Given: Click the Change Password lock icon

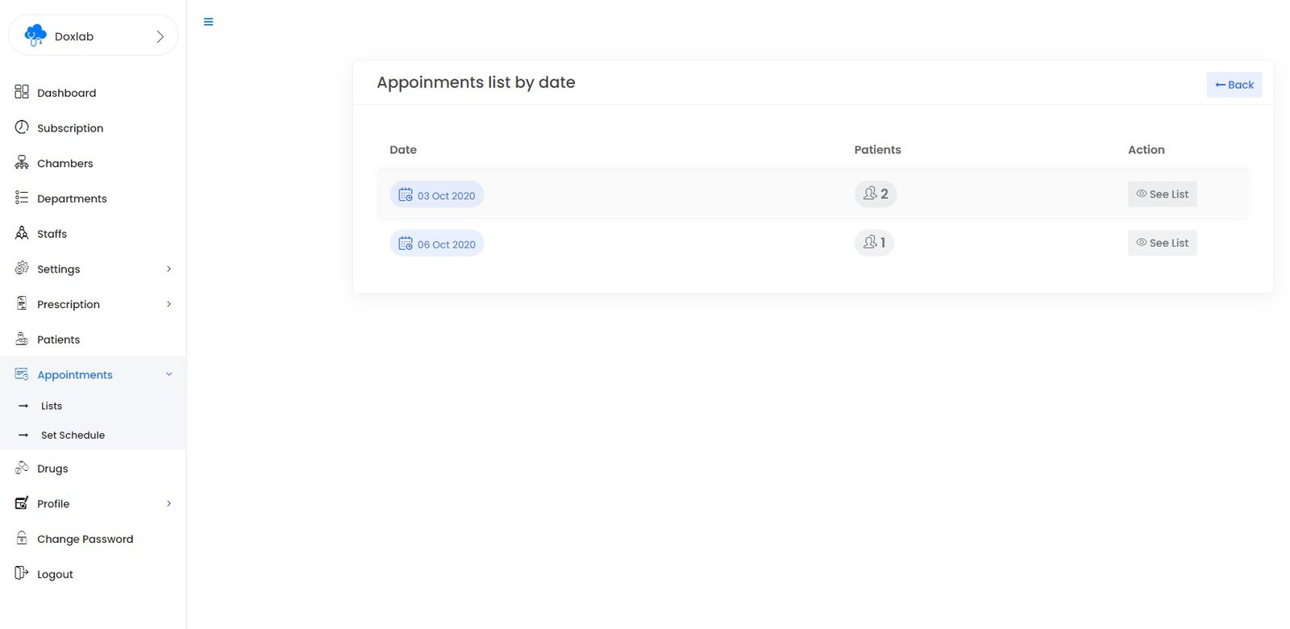Looking at the screenshot, I should tap(22, 538).
